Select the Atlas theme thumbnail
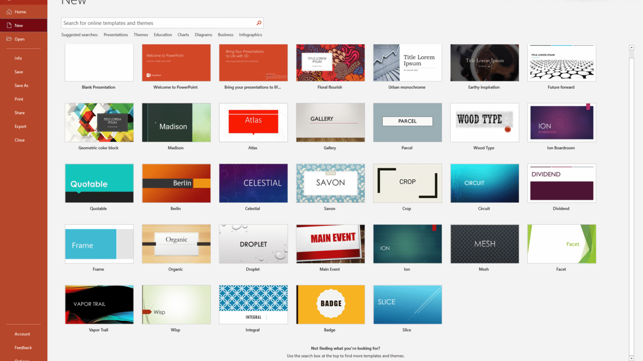The height and width of the screenshot is (361, 643). [x=253, y=122]
